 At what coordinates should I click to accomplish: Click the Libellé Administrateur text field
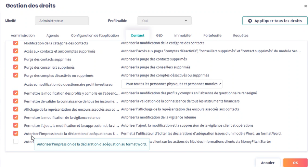(62, 21)
